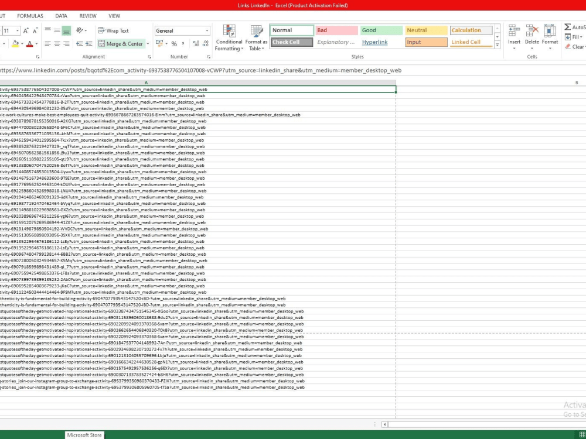
Task: Apply the Linked Cell style
Action: coord(471,42)
